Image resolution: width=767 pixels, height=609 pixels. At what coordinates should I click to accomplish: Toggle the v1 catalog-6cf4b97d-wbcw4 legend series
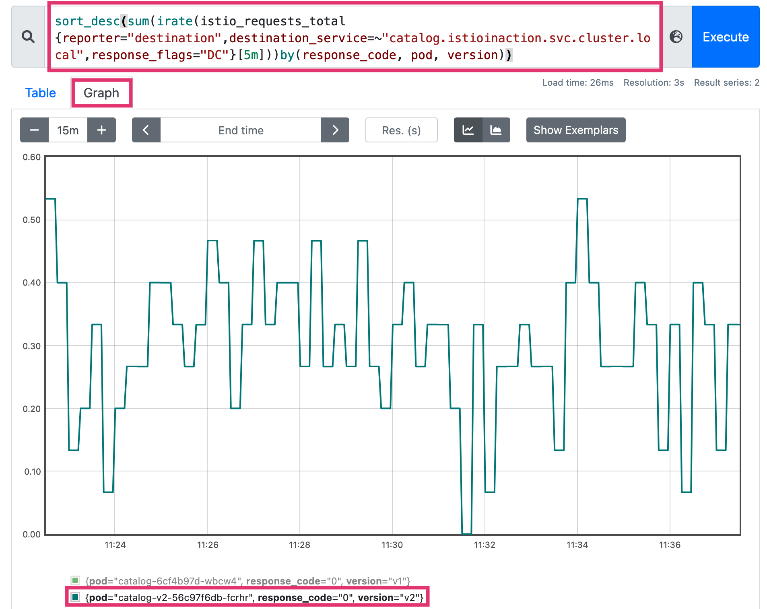click(x=241, y=580)
